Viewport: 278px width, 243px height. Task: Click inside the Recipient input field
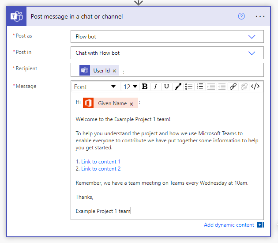(167, 70)
